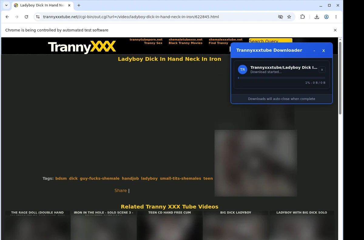Bookmark this page with the star icon

(x=289, y=17)
